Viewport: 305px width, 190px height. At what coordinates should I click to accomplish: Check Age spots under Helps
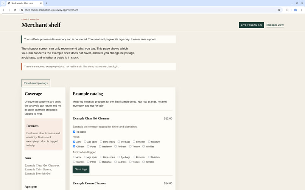tap(85, 142)
